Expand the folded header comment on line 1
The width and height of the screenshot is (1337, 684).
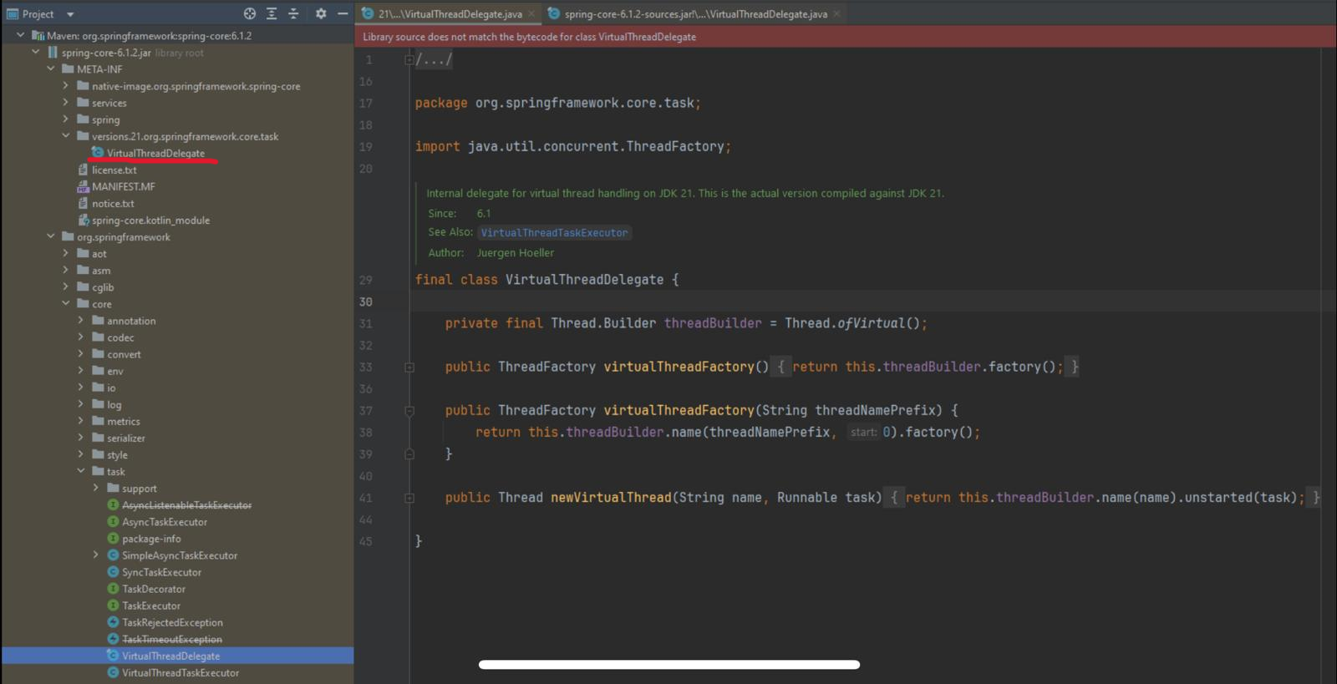click(x=409, y=59)
